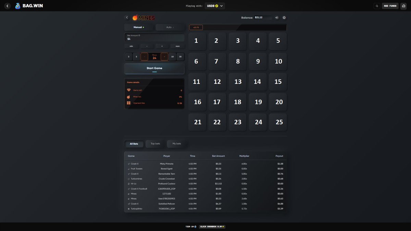Reveal tile number 25

click(278, 122)
